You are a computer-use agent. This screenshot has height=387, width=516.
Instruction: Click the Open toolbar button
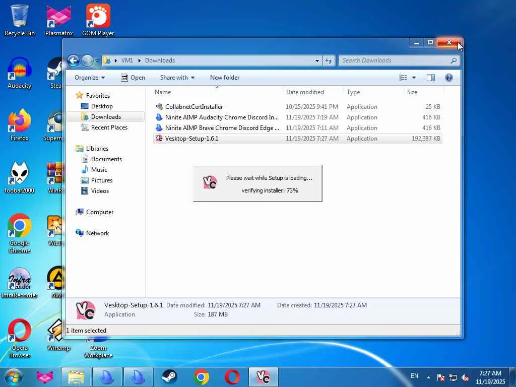[133, 78]
